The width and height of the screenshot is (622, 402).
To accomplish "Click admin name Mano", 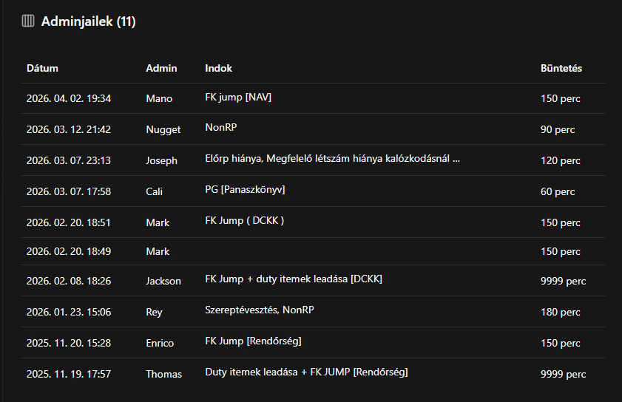I will point(159,98).
